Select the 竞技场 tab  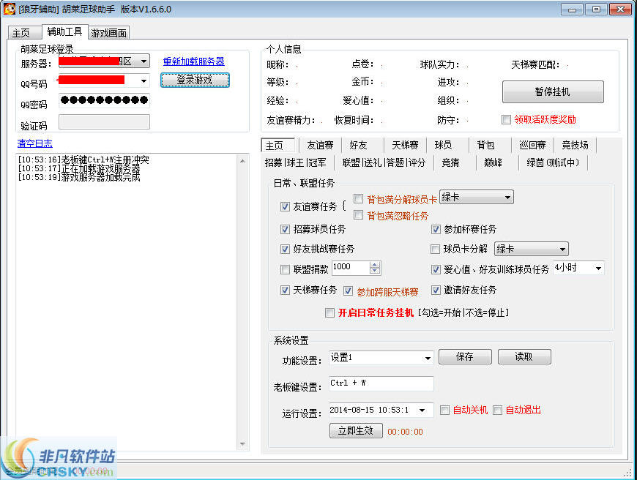point(575,145)
